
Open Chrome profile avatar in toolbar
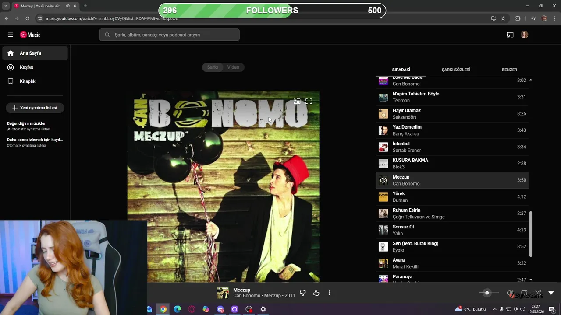pos(544,18)
